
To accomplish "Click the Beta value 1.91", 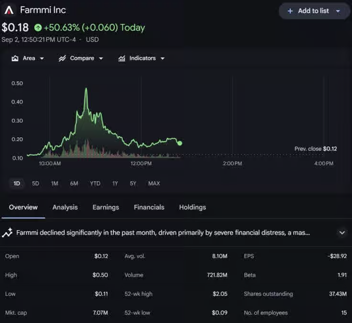I will [x=342, y=275].
